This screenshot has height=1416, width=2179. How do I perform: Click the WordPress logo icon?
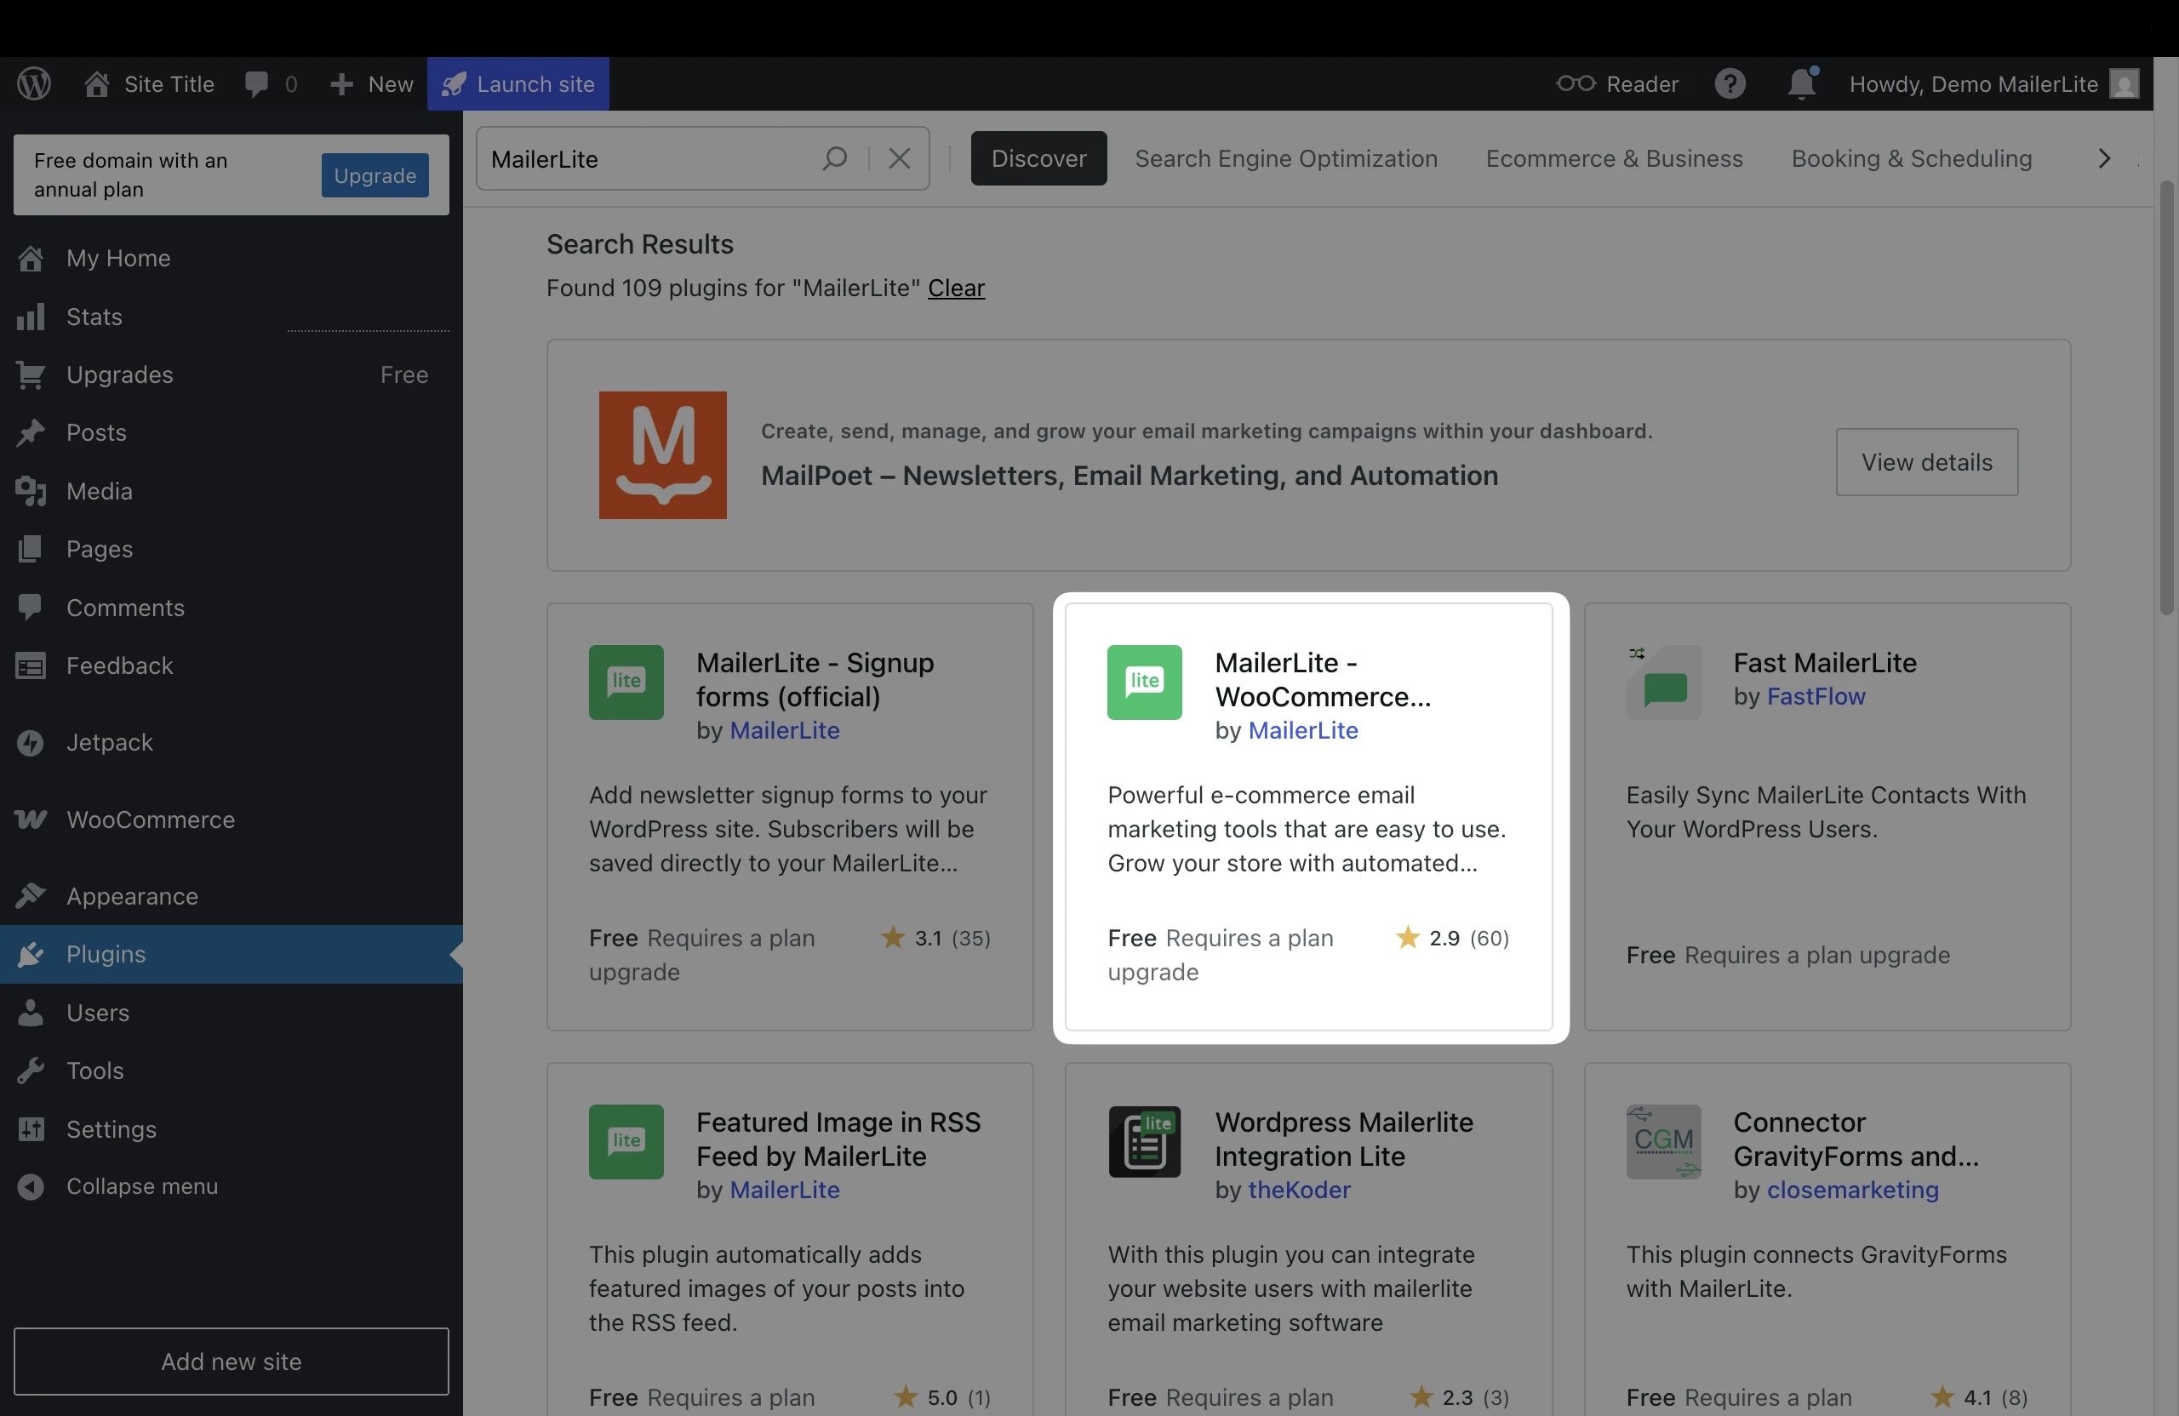point(34,84)
